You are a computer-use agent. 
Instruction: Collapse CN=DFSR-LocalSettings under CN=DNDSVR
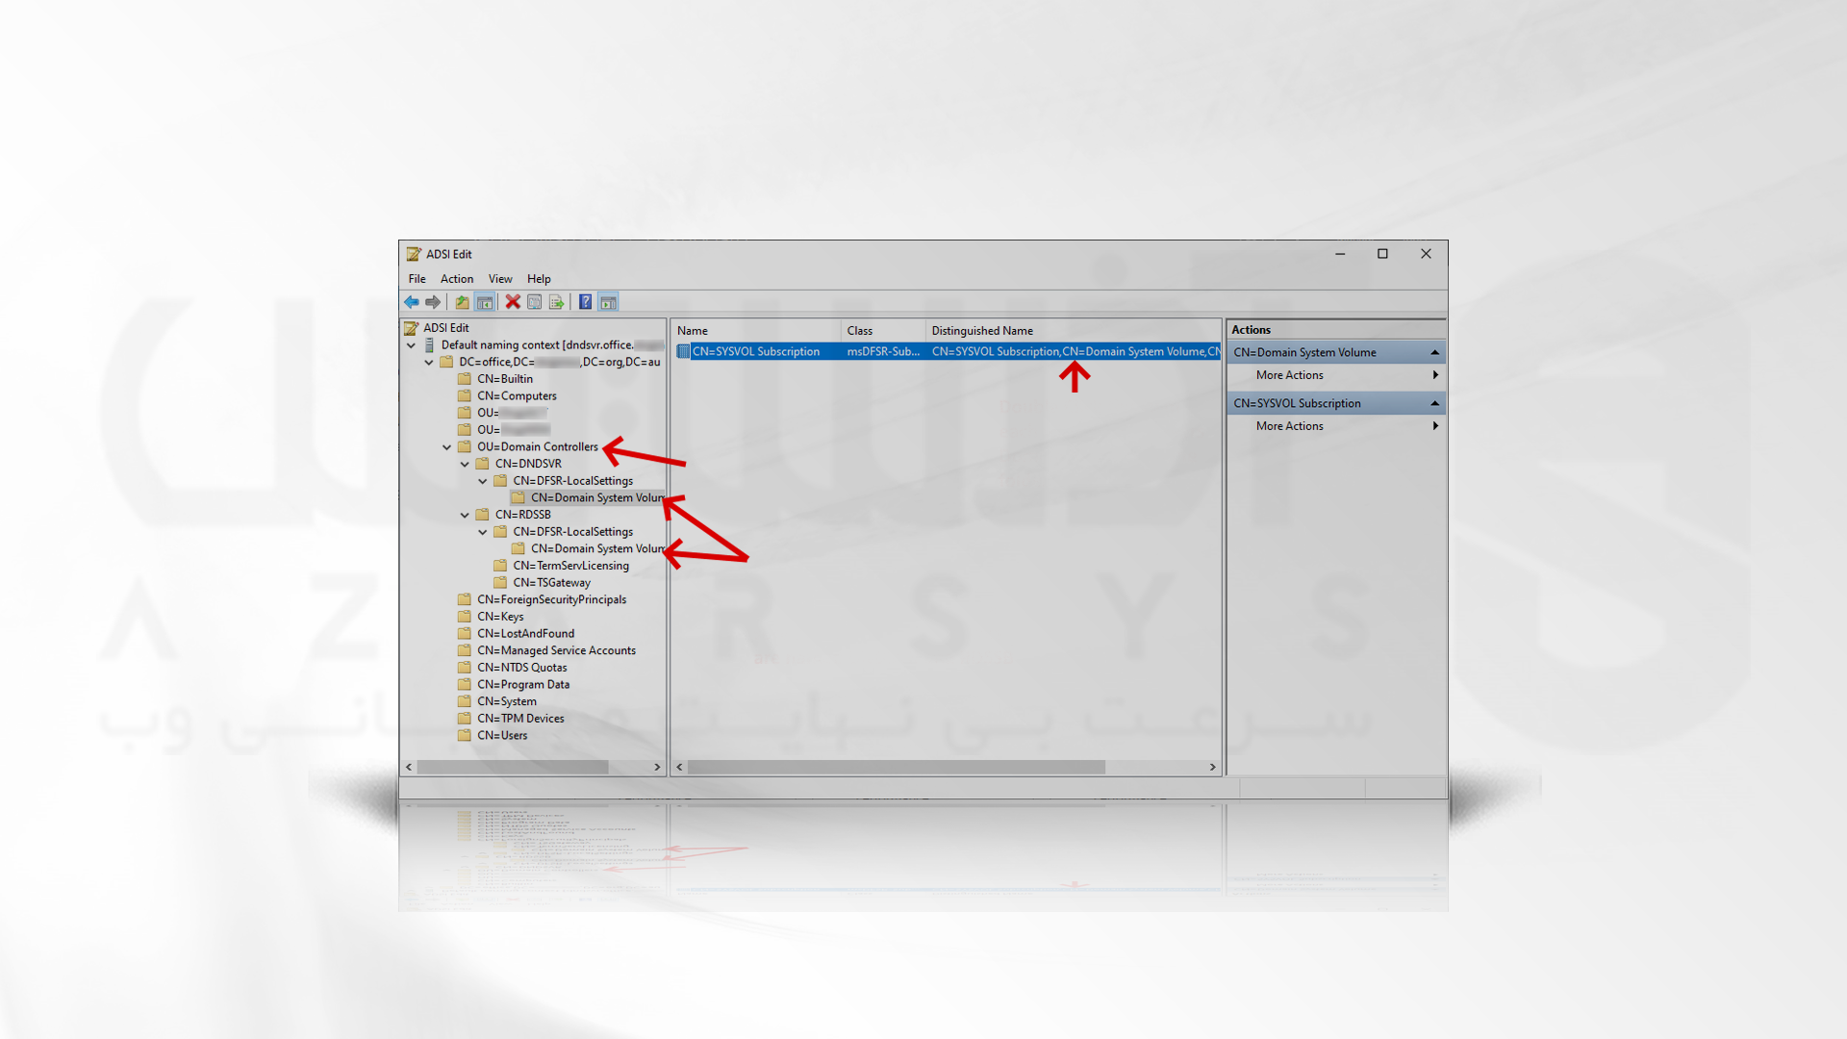483,481
